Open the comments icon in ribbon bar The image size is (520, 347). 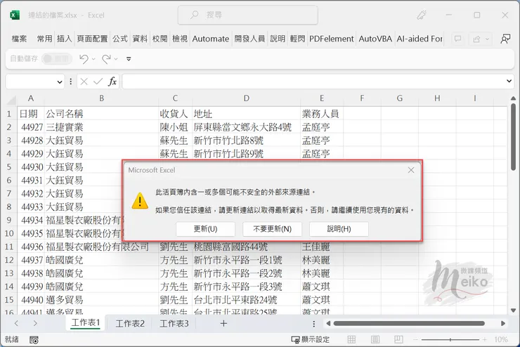pos(458,39)
